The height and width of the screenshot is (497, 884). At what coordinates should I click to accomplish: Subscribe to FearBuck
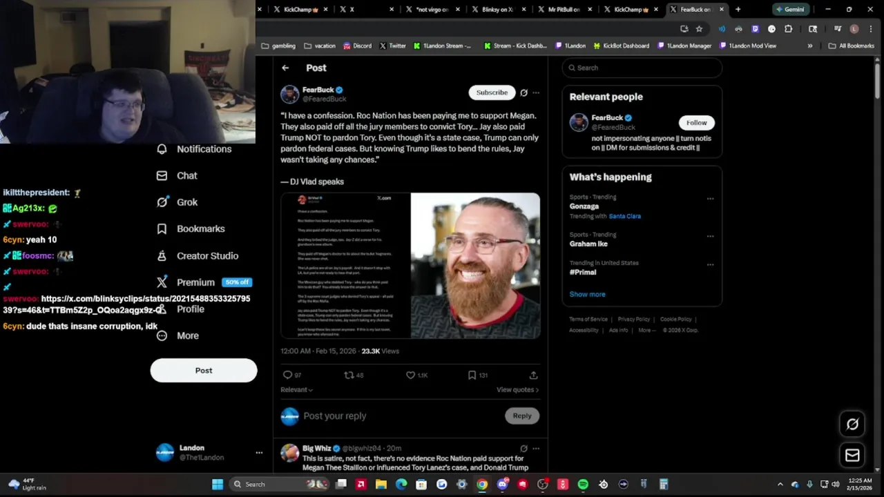tap(492, 92)
